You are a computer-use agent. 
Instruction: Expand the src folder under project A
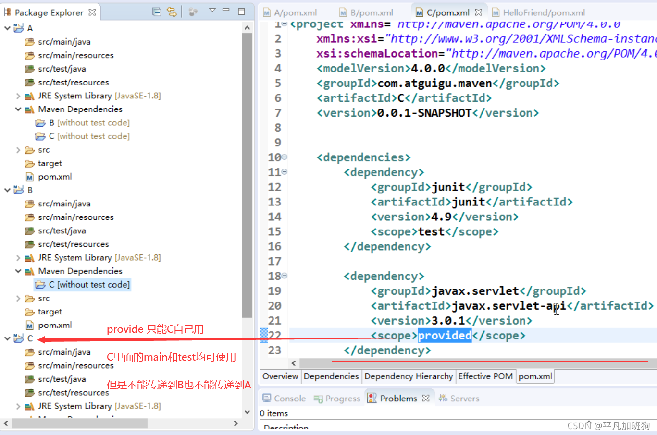[18, 150]
